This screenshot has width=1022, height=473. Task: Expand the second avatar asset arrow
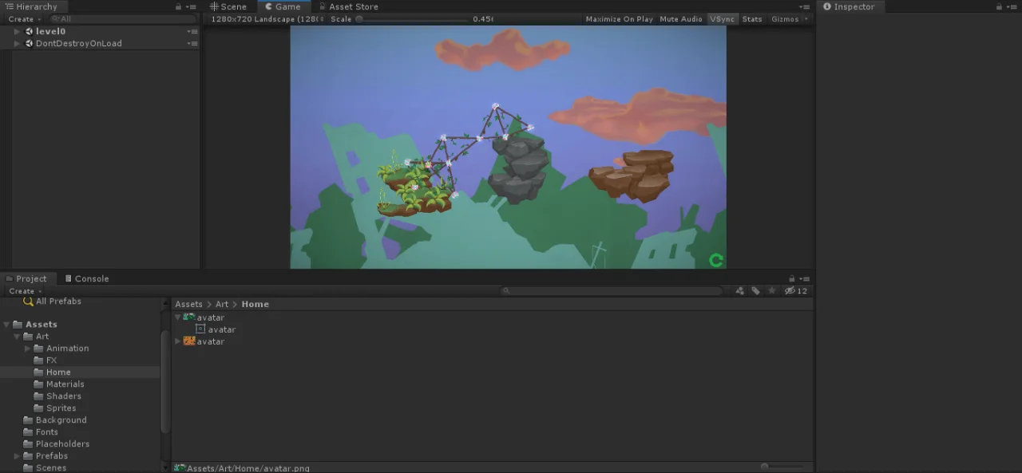point(178,341)
